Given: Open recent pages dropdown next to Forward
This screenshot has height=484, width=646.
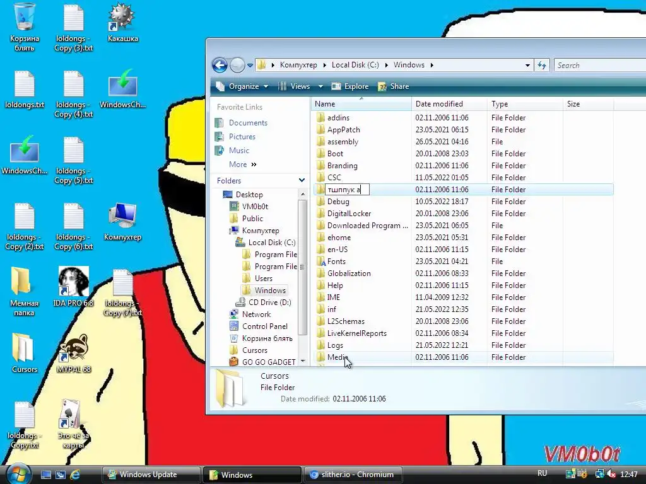Looking at the screenshot, I should (x=250, y=65).
